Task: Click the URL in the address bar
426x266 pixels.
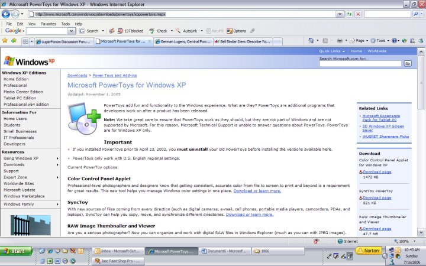Action: (100, 14)
